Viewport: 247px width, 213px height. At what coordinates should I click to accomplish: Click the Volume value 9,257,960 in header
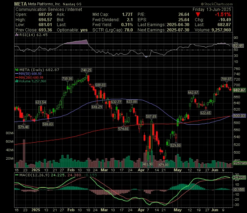click(x=221, y=30)
